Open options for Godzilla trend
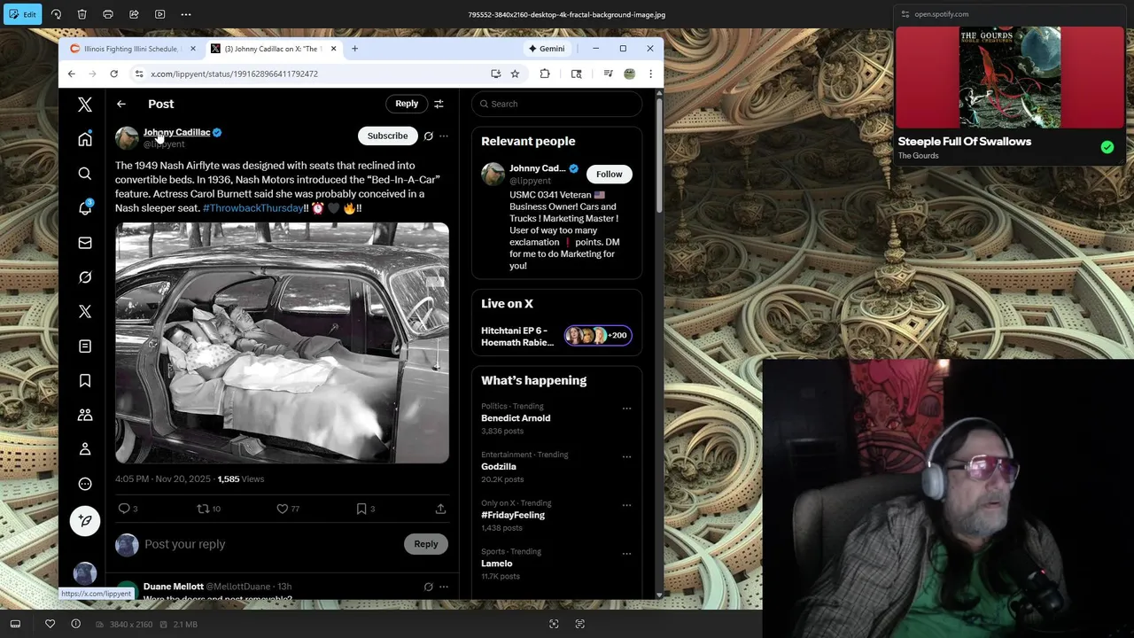 tap(626, 456)
